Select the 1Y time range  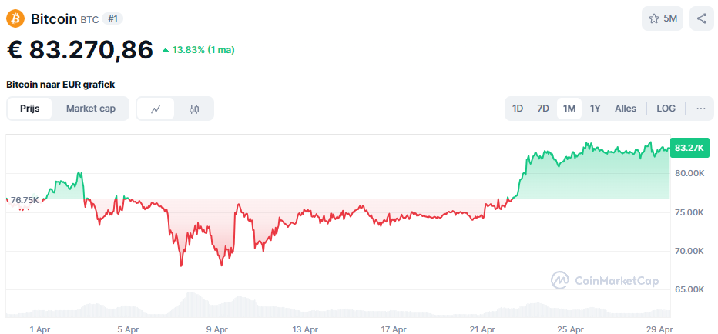596,109
